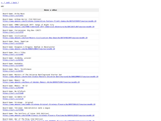This screenshot has height=121, width=161.
Task: Visit the Days-of-Wonder Memoir '44 Amazon link
Action: (x=41, y=82)
